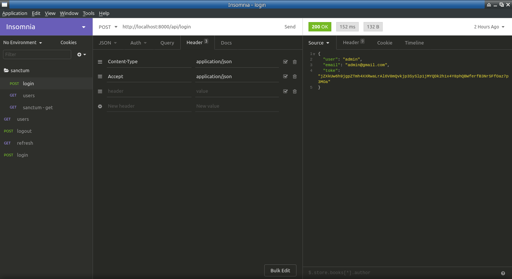
Task: Open the POST method dropdown
Action: tap(108, 27)
